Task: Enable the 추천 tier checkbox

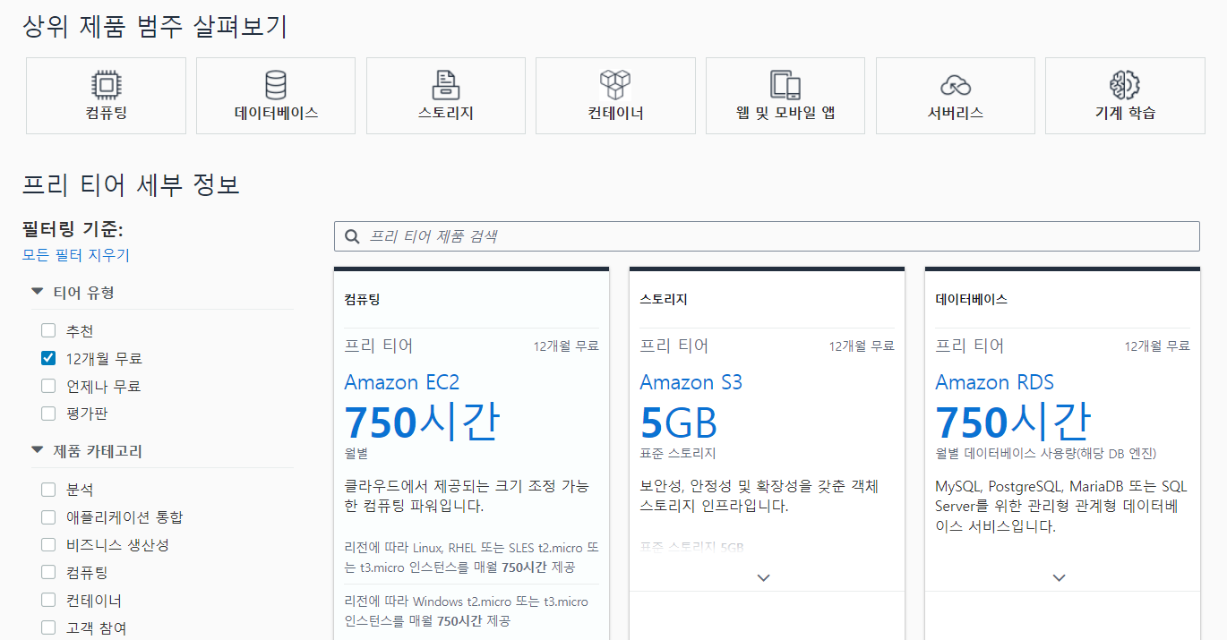Action: pos(48,330)
